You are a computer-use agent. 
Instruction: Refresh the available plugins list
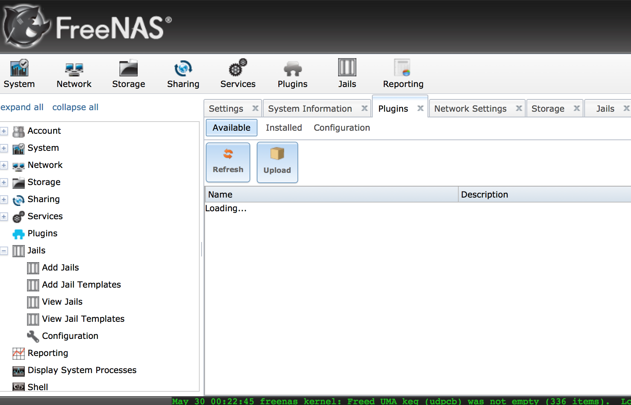(228, 162)
